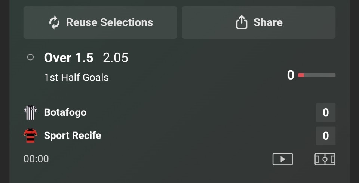Open the Sport Recife team name
The width and height of the screenshot is (359, 183).
click(73, 135)
